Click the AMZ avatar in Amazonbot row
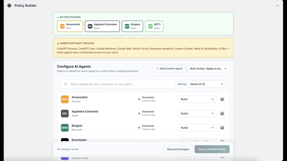The width and height of the screenshot is (287, 161). (65, 99)
